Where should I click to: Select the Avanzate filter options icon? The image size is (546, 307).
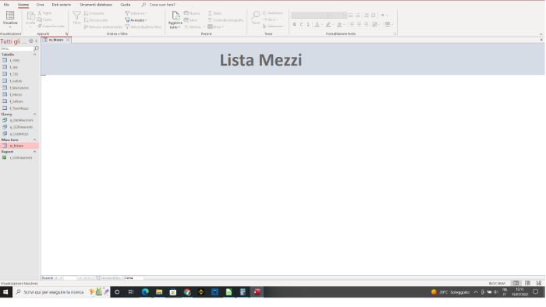pos(127,20)
